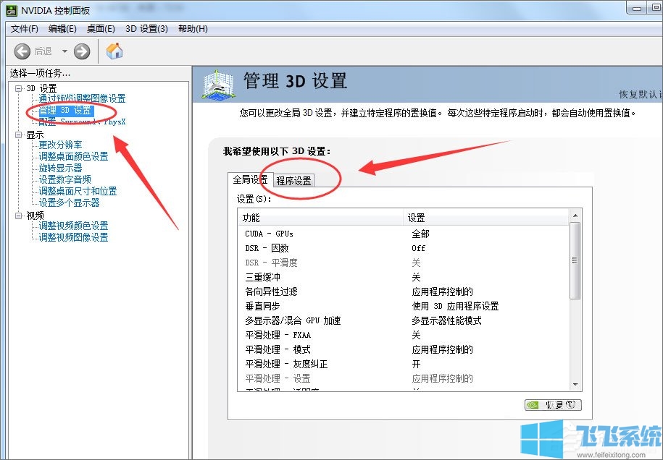Viewport: 663px width, 460px height.
Task: Click the forward navigation arrow
Action: 82,51
